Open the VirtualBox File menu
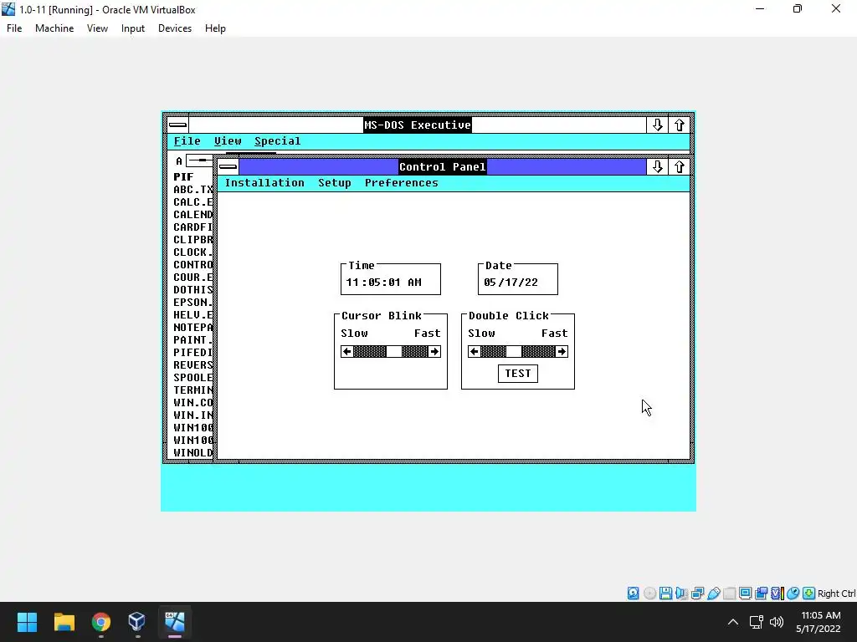 point(14,28)
